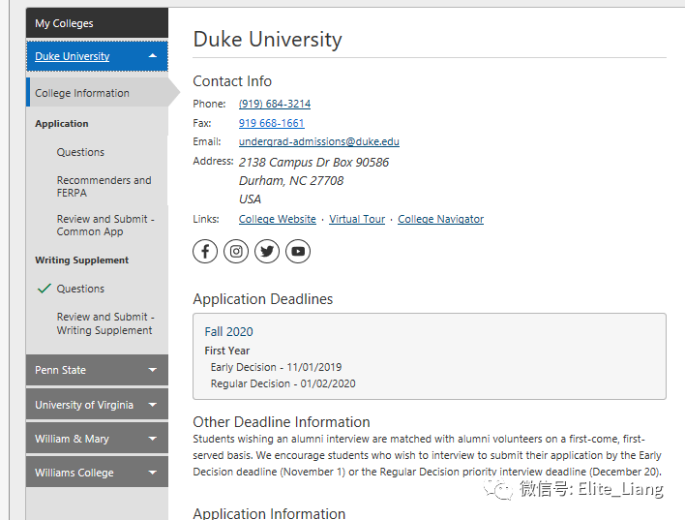Open the College Website link
Image resolution: width=685 pixels, height=520 pixels.
(x=277, y=219)
